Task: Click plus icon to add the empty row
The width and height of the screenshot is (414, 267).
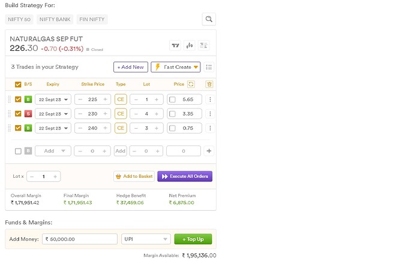Action: [209, 151]
